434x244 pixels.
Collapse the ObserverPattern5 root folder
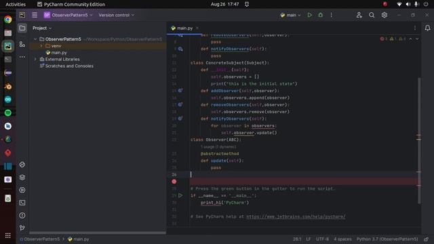35,39
